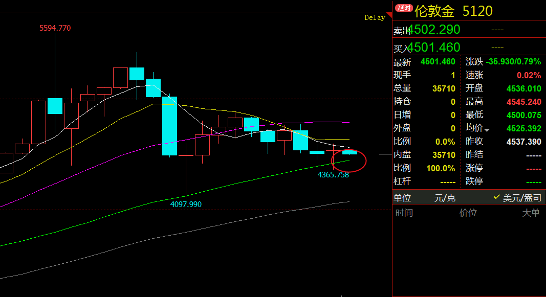
Task: Click the 内盘 value 35710
Action: pos(444,155)
